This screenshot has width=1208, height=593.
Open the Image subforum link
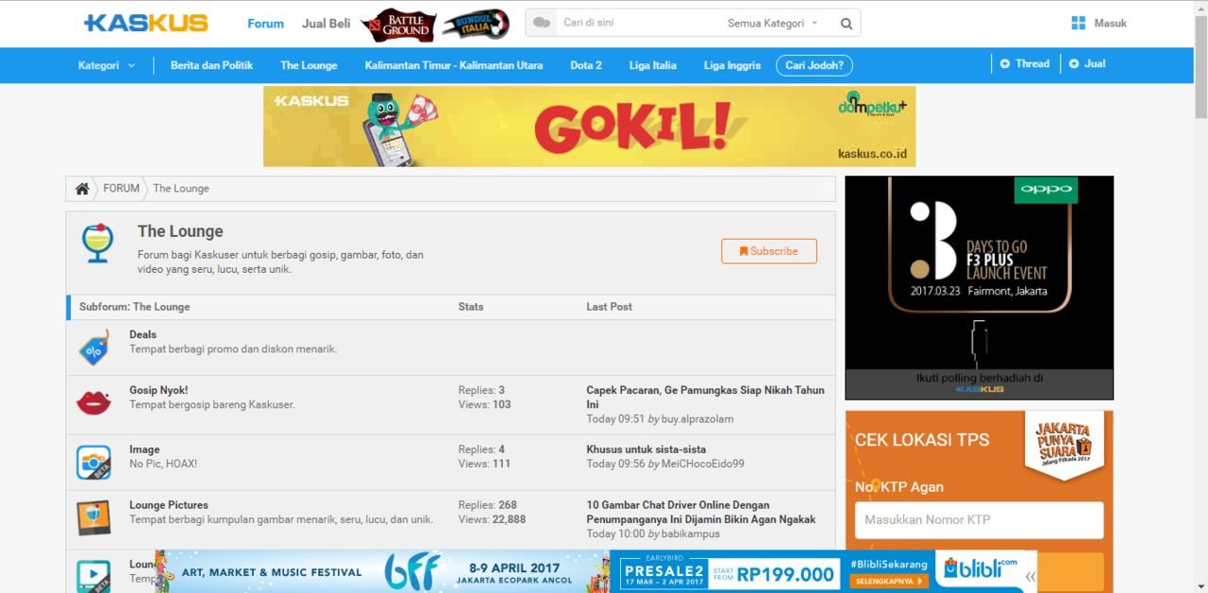144,449
